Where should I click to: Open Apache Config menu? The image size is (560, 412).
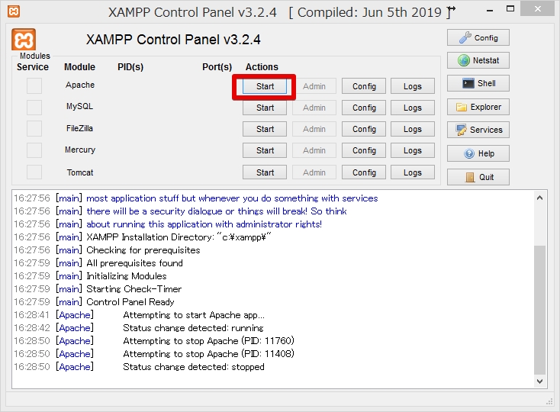[x=364, y=86]
